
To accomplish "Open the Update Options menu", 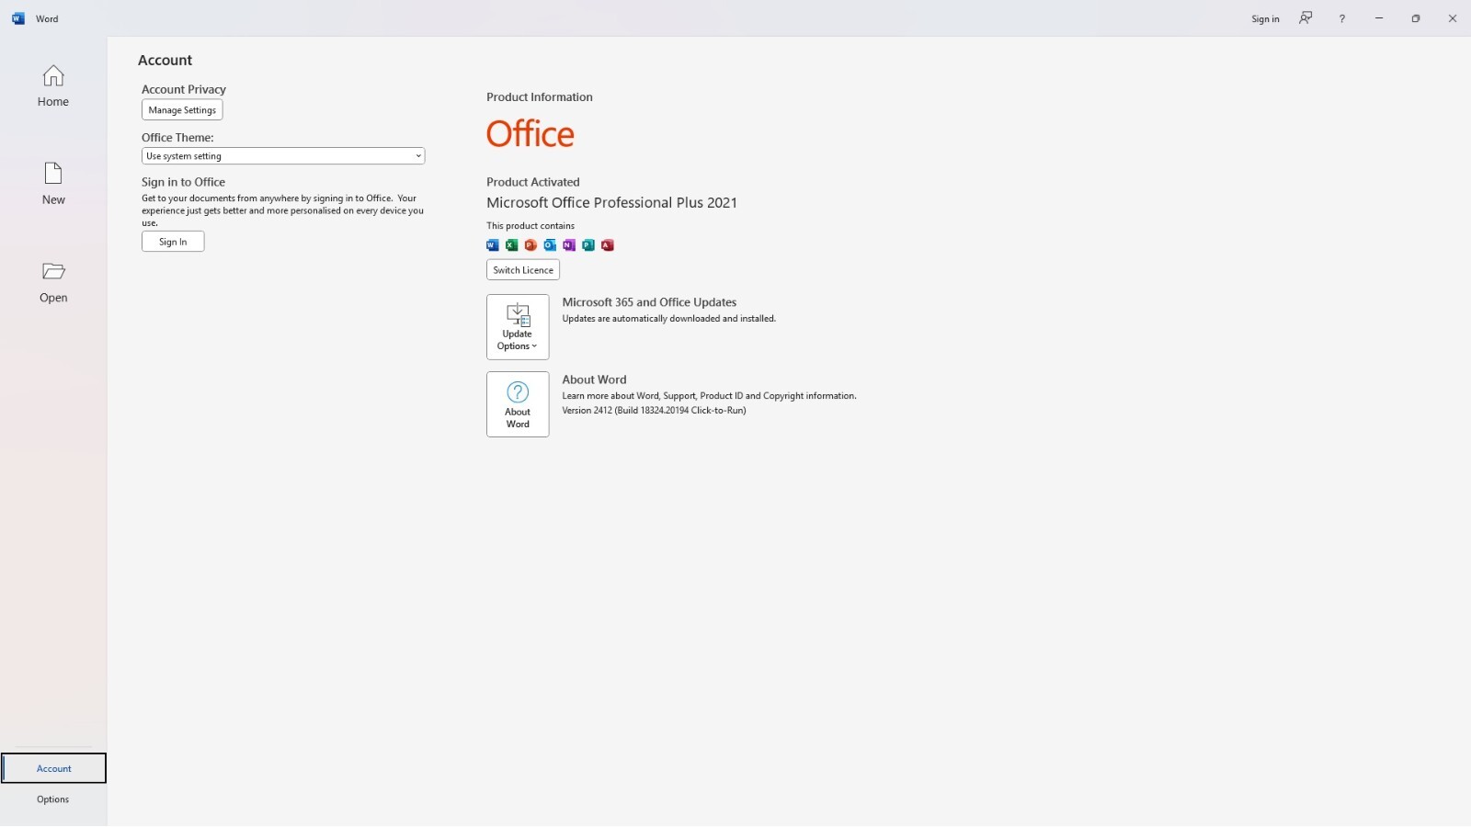I will 518,327.
